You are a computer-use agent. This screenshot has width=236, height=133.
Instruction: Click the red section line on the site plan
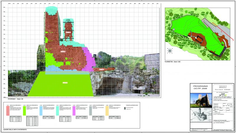[x=223, y=32]
